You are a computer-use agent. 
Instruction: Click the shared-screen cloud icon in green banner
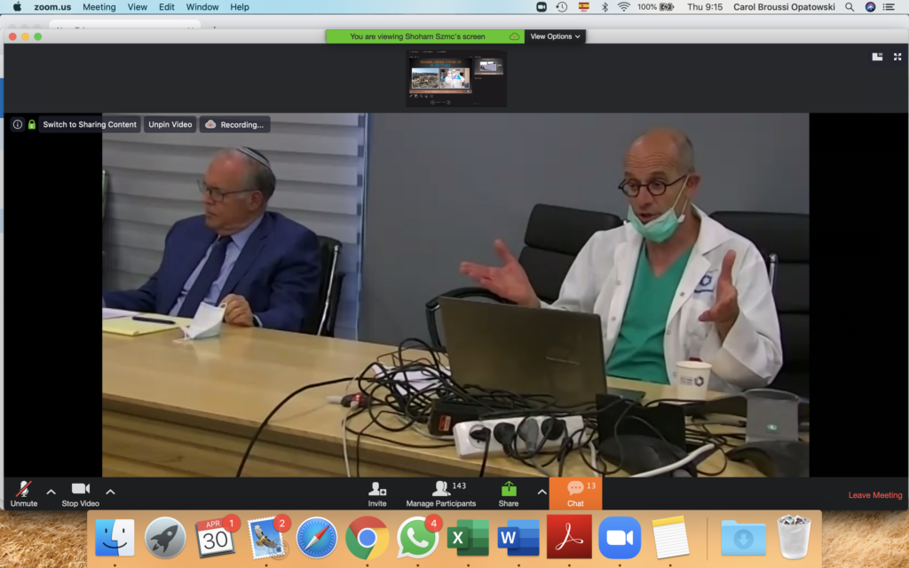point(514,36)
